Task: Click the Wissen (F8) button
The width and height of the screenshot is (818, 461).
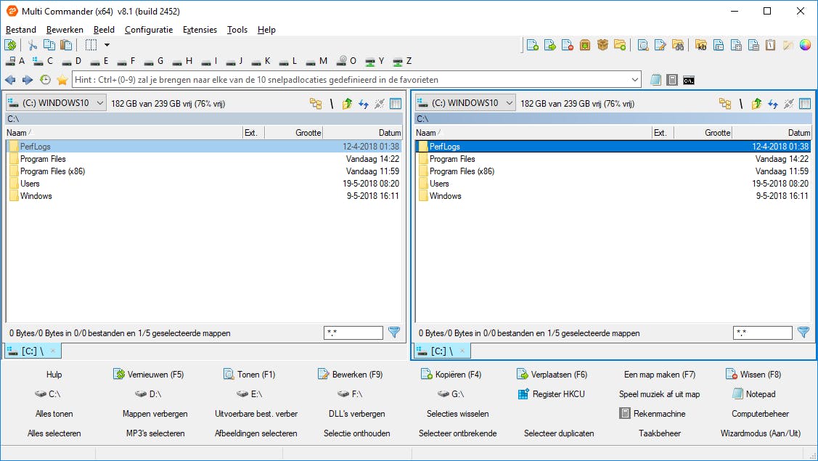Action: (x=753, y=375)
